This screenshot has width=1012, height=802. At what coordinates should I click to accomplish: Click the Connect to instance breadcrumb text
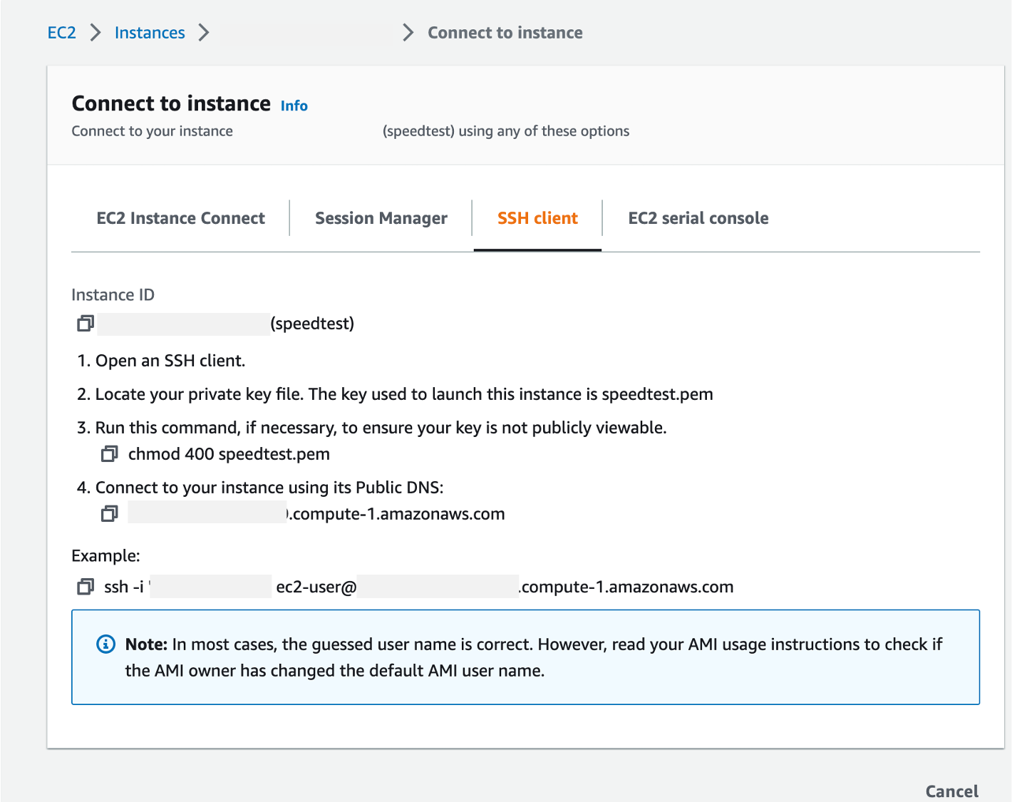(x=505, y=33)
